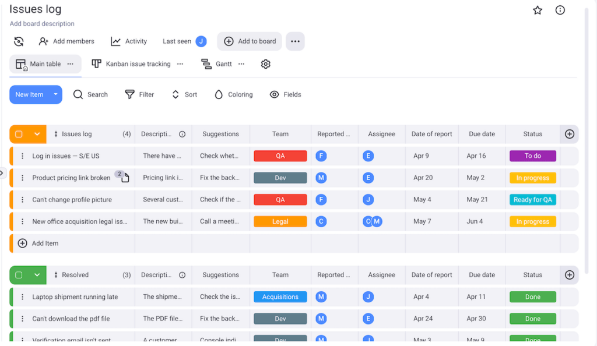Click the board sync/integrations icon
597x346 pixels.
pos(18,41)
